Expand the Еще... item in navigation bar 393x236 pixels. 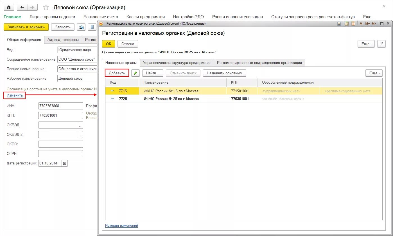point(369,17)
